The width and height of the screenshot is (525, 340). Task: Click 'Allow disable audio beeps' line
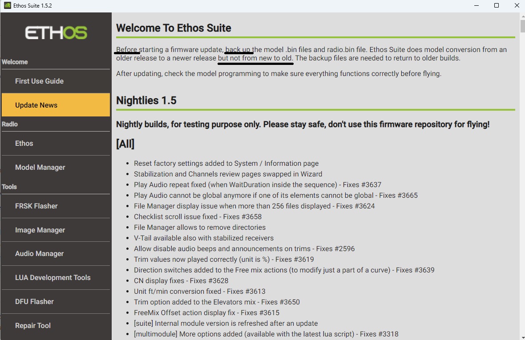point(244,249)
